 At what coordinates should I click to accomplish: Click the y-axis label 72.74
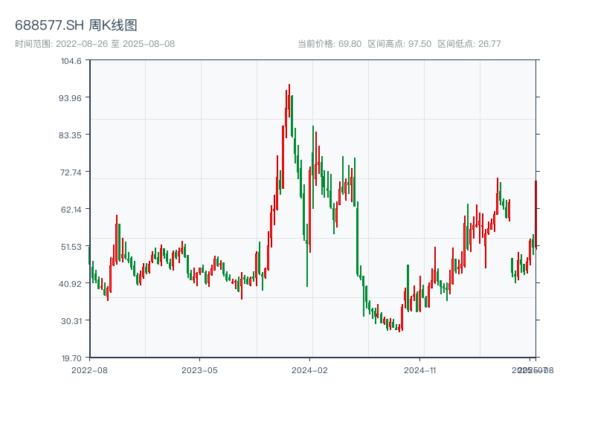(x=71, y=172)
